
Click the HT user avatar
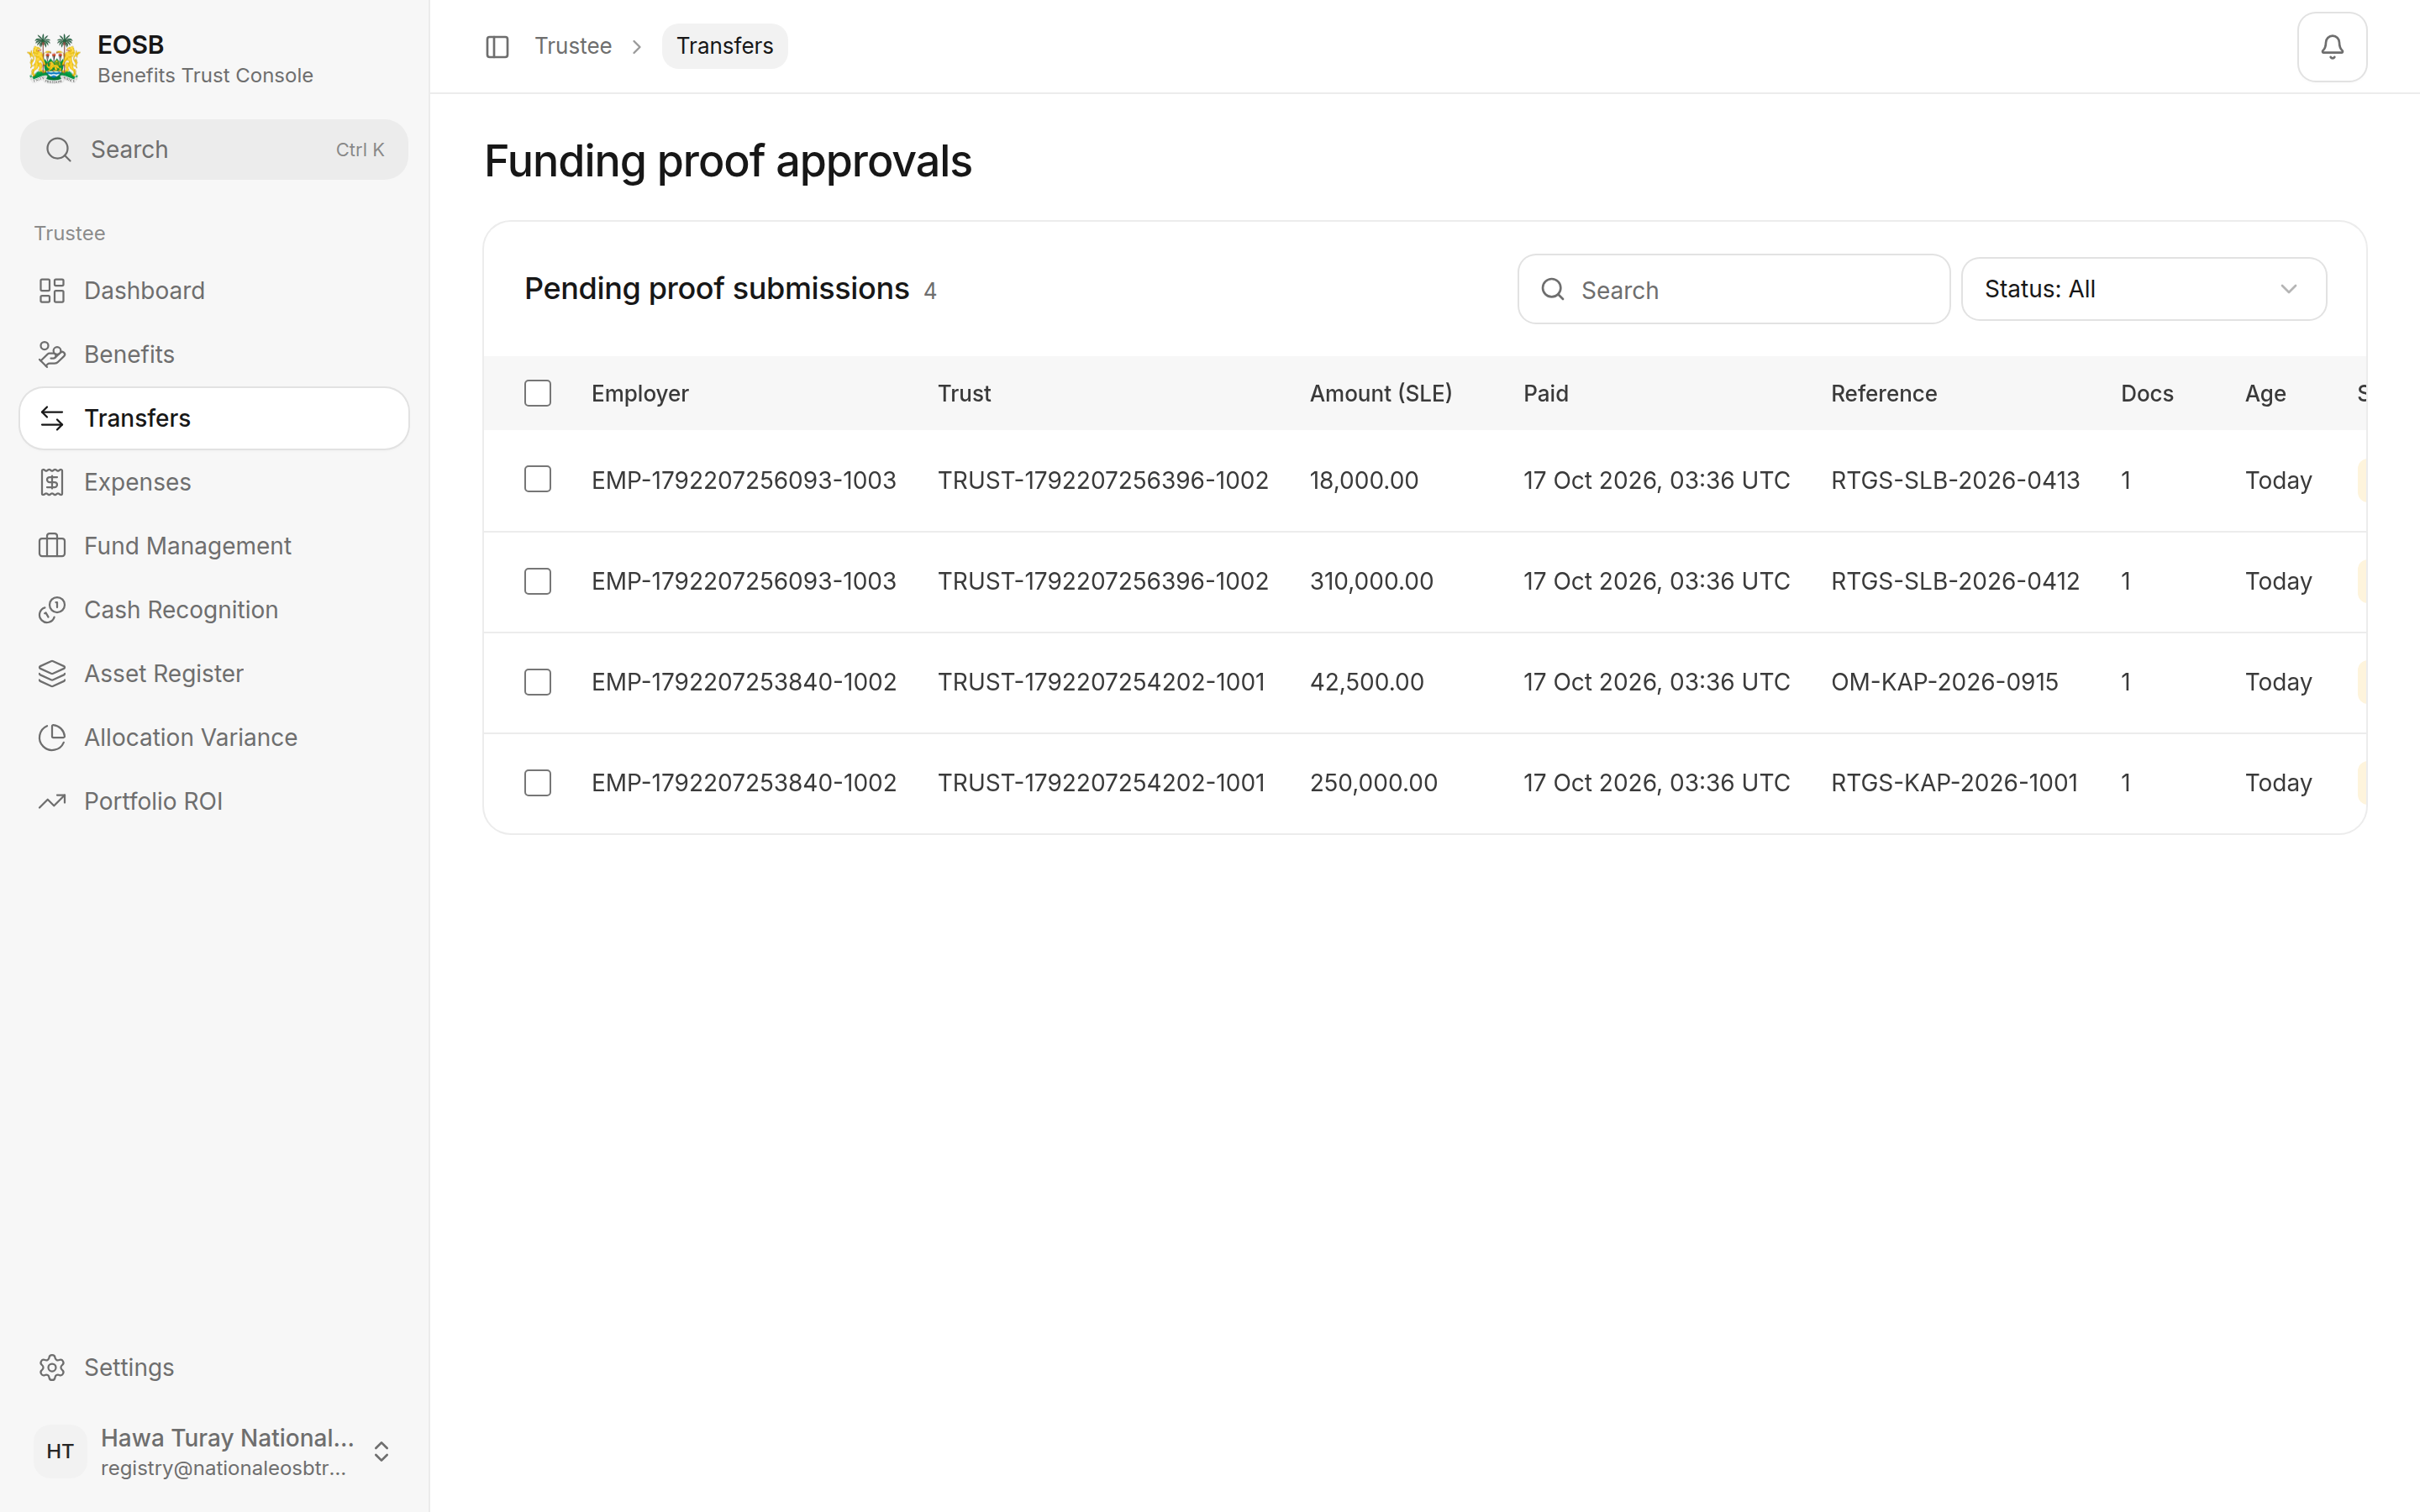[x=60, y=1451]
